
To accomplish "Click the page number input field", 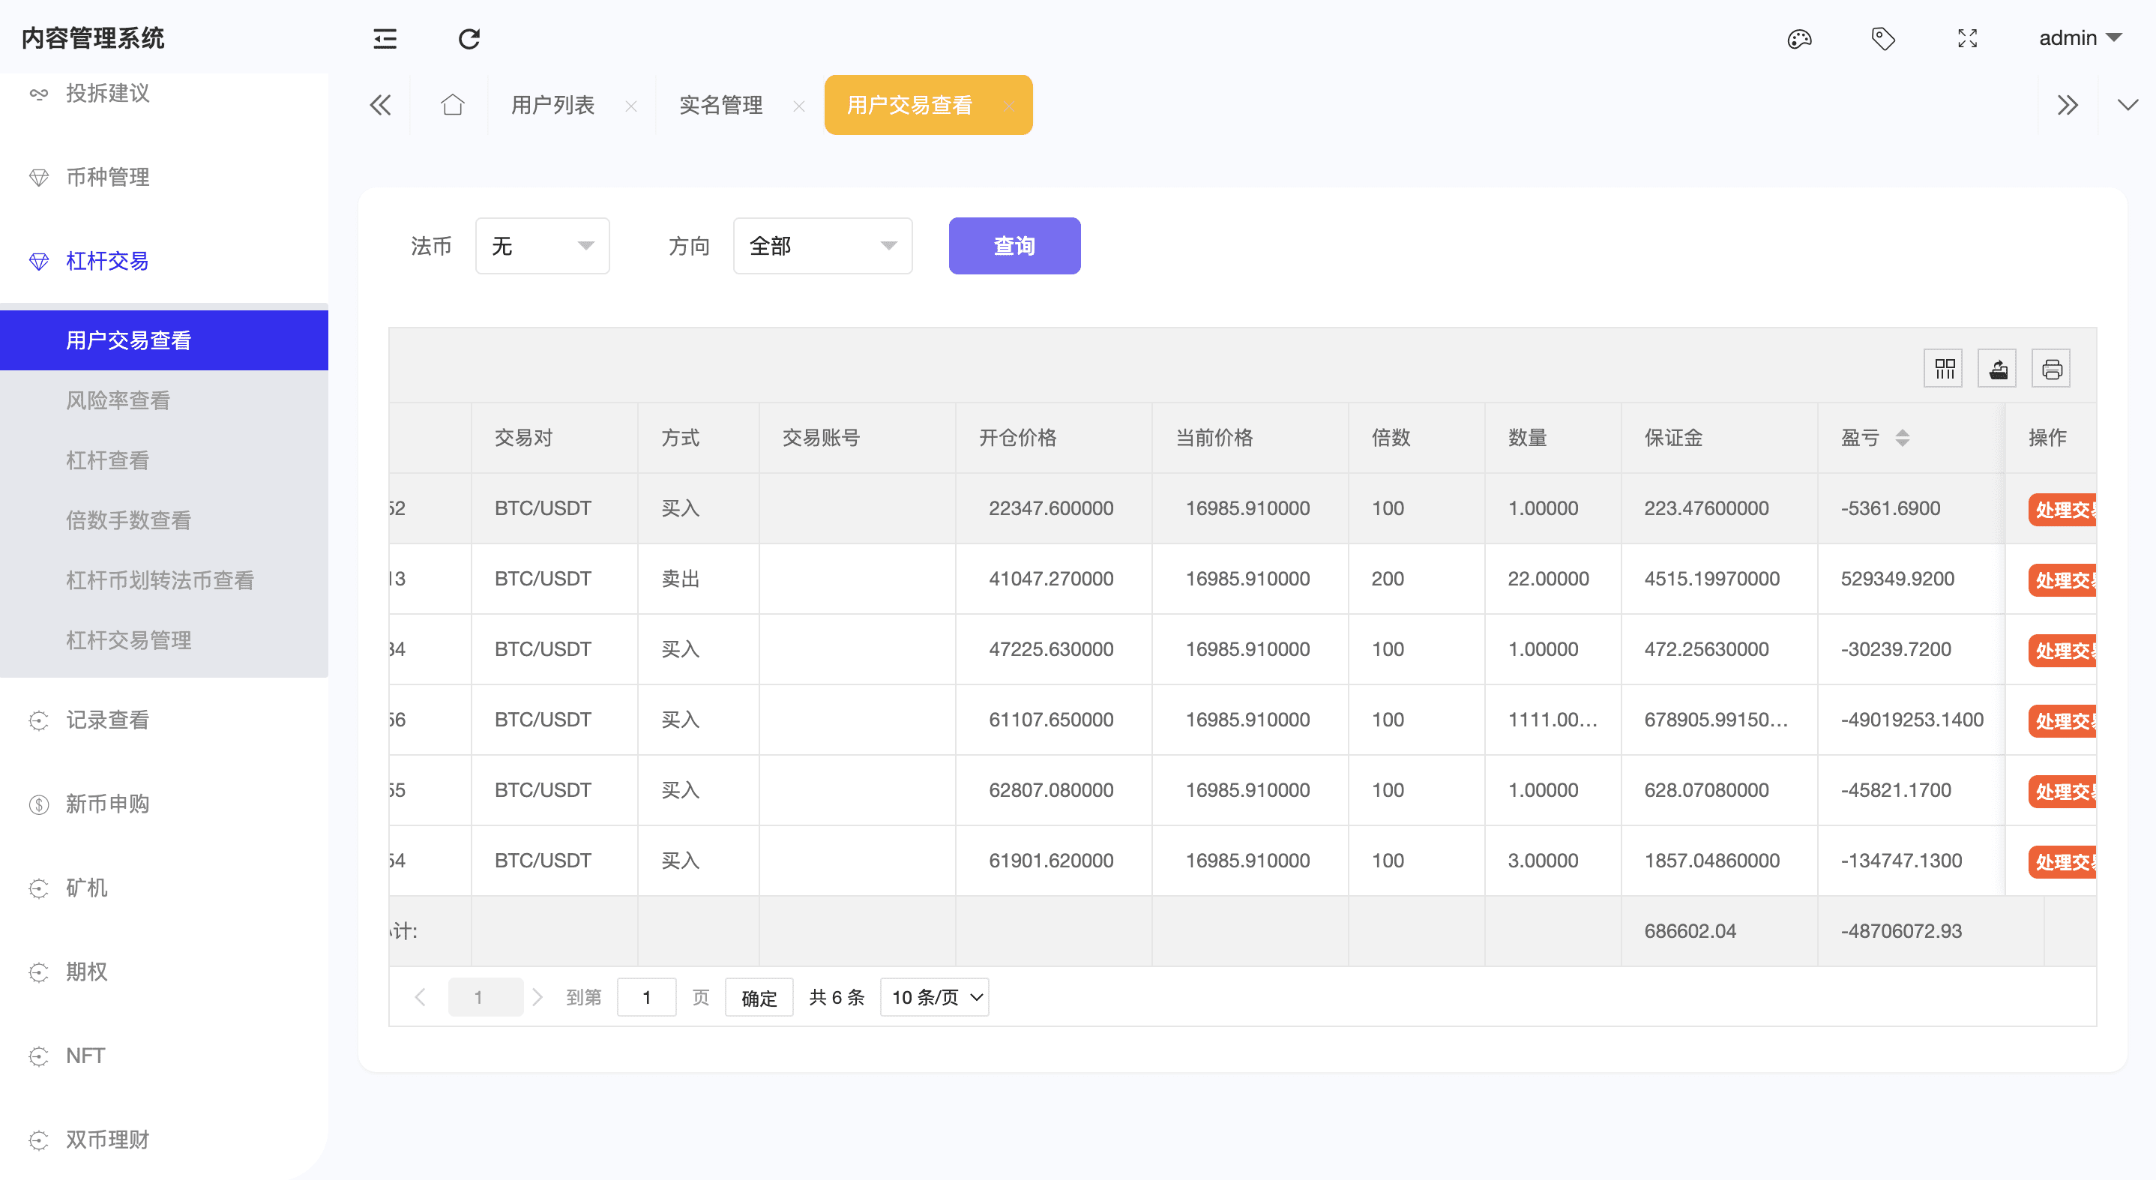I will (646, 998).
